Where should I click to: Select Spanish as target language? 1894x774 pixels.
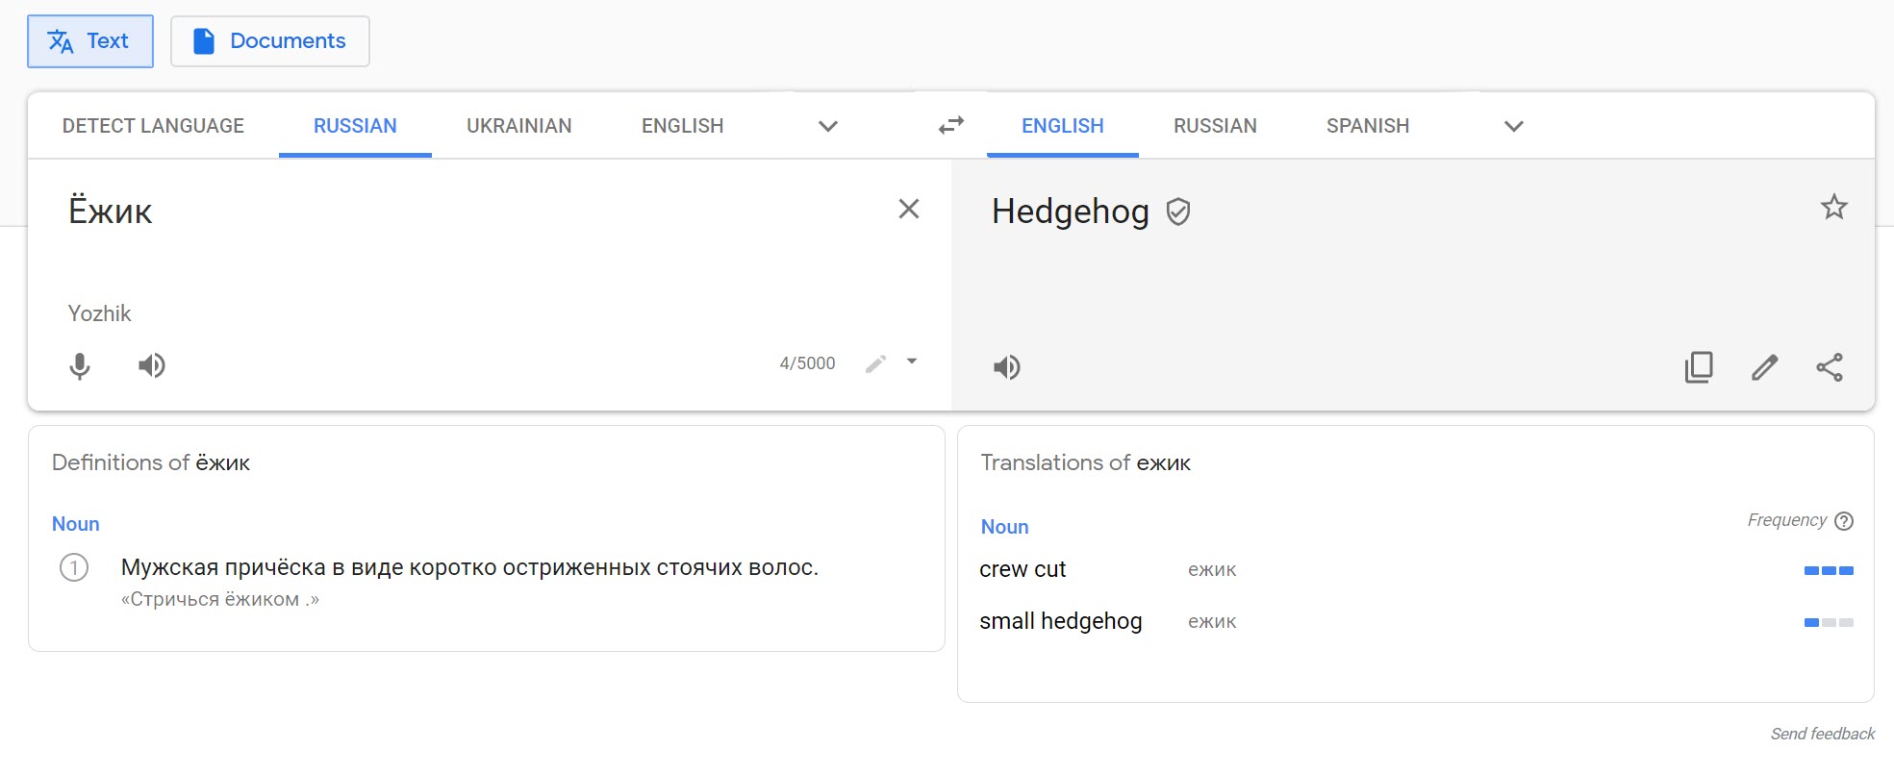tap(1367, 126)
